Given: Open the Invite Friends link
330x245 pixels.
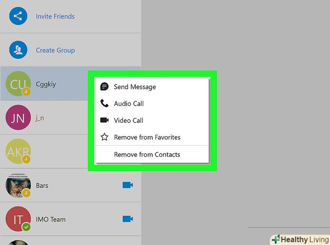Looking at the screenshot, I should click(x=55, y=16).
